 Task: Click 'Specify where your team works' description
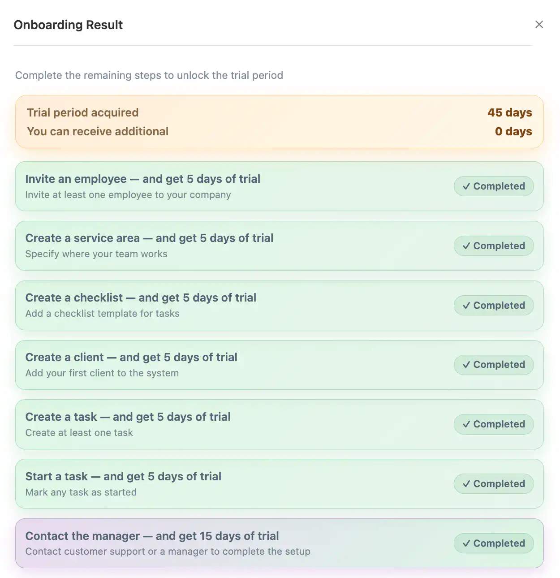pyautogui.click(x=96, y=254)
